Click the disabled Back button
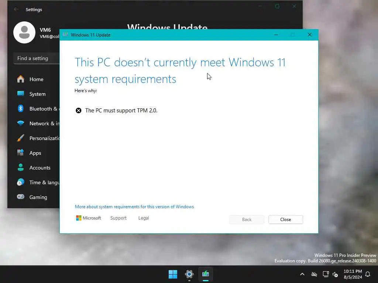Viewport: 378px width, 283px height. [x=247, y=220]
